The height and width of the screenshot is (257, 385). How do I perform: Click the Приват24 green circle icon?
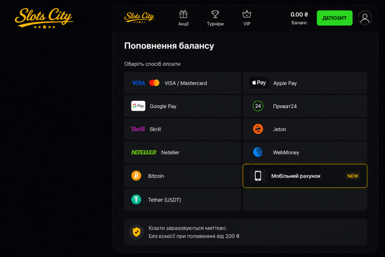258,106
